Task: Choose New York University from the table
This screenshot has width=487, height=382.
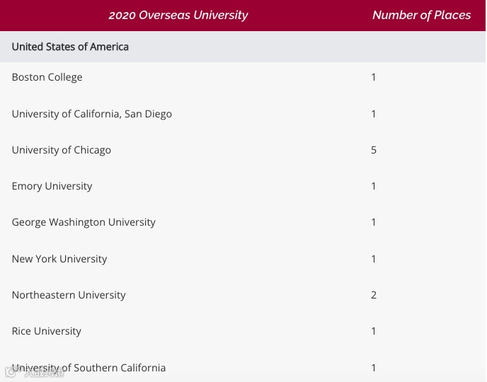Action: pos(59,259)
